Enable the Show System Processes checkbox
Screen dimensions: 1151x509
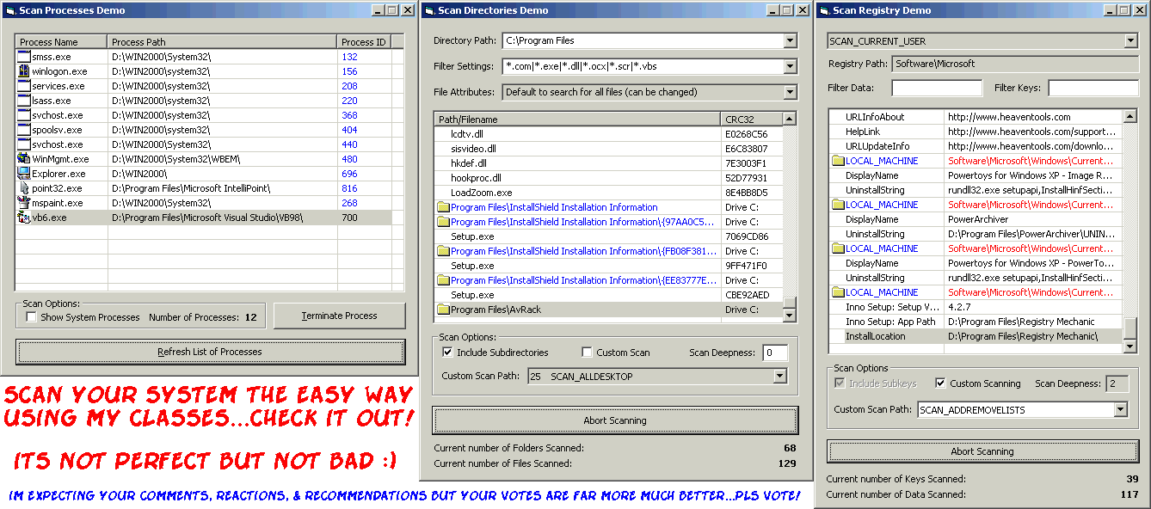(32, 317)
